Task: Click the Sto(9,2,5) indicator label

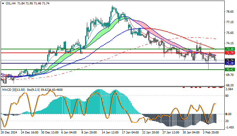Action: [33, 90]
